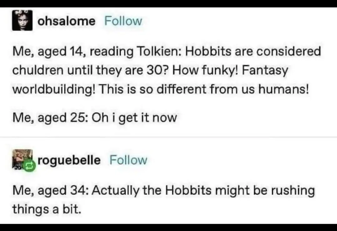Click "Hobbits" in ohsalome's post
The width and height of the screenshot is (337, 231).
pos(205,51)
